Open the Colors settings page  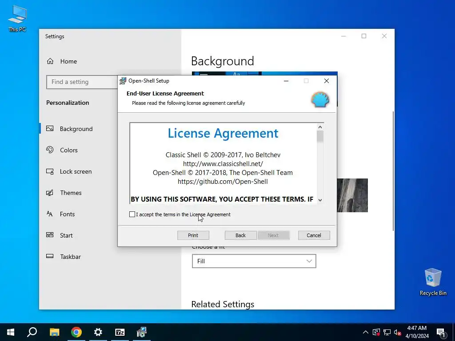(68, 150)
